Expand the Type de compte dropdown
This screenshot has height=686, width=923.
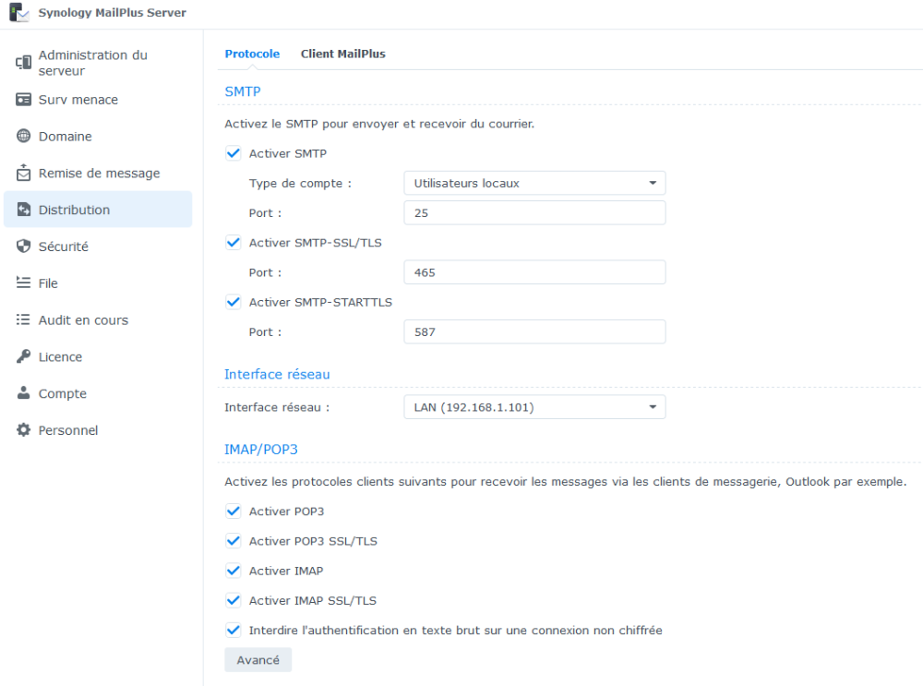coord(534,183)
